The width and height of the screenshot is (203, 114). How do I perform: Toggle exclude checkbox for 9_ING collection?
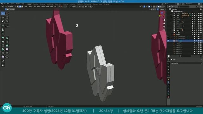[x=193, y=30]
